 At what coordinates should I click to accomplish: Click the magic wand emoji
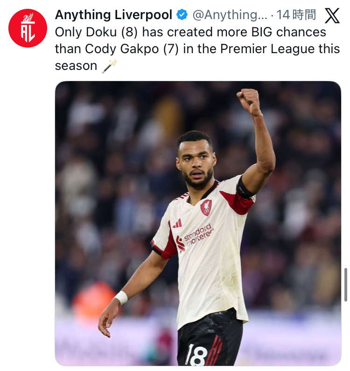[109, 66]
